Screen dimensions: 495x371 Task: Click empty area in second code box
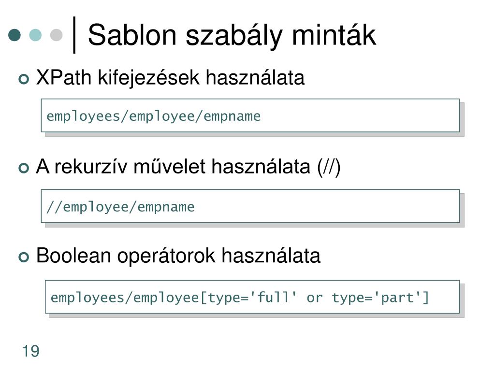(x=327, y=207)
